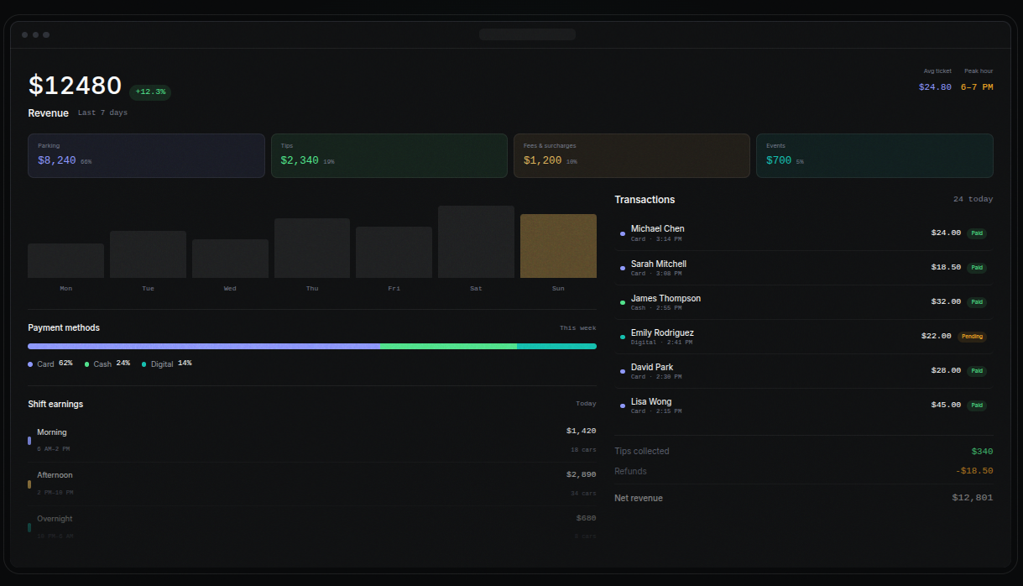Open Michael Chen transaction row
This screenshot has width=1023, height=586.
[x=803, y=233]
